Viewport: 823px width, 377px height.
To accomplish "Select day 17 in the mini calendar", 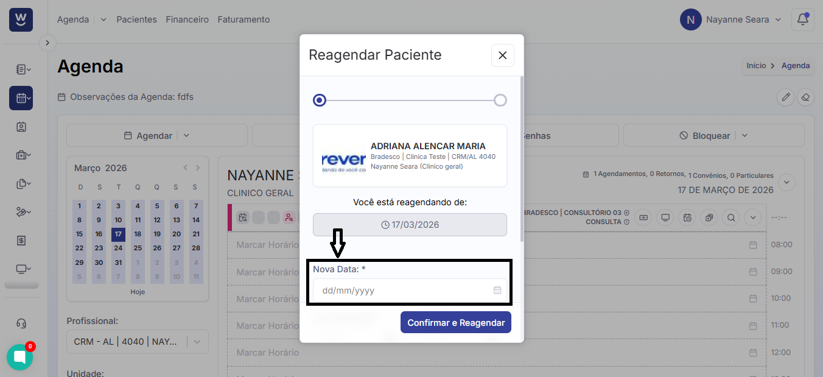I will pyautogui.click(x=118, y=234).
